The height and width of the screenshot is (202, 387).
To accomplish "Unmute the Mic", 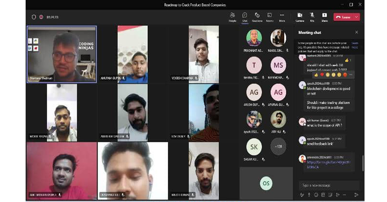I will [312, 17].
